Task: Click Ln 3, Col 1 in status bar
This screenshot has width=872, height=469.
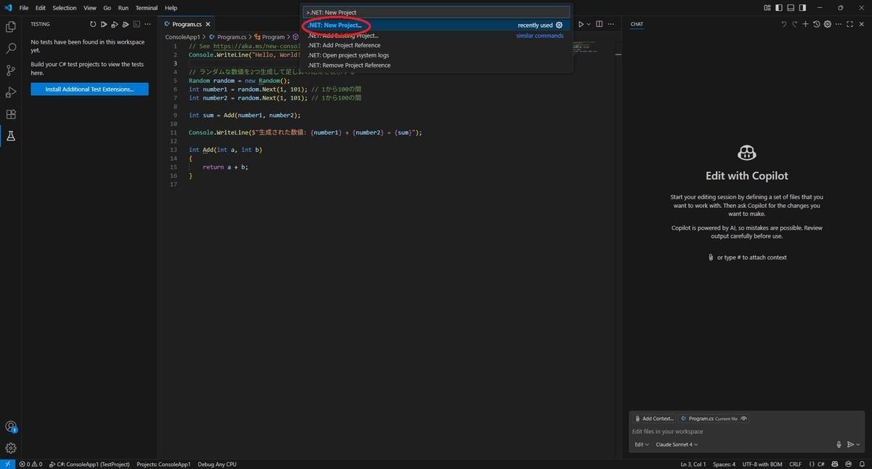Action: click(693, 464)
